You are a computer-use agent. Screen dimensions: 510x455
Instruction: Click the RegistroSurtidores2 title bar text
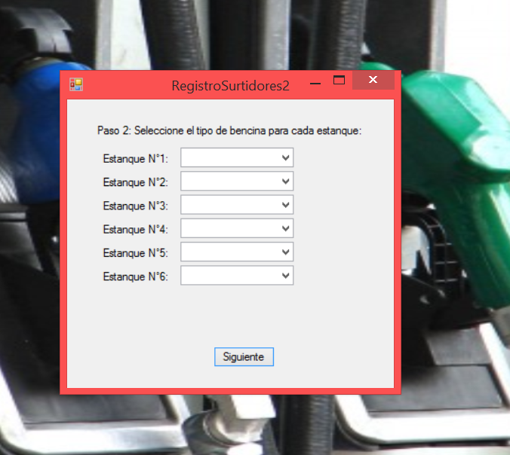click(230, 86)
